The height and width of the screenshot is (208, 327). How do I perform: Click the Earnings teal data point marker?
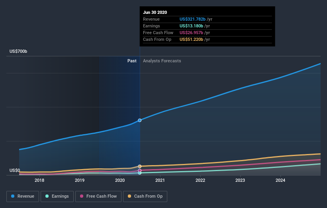coord(140,173)
